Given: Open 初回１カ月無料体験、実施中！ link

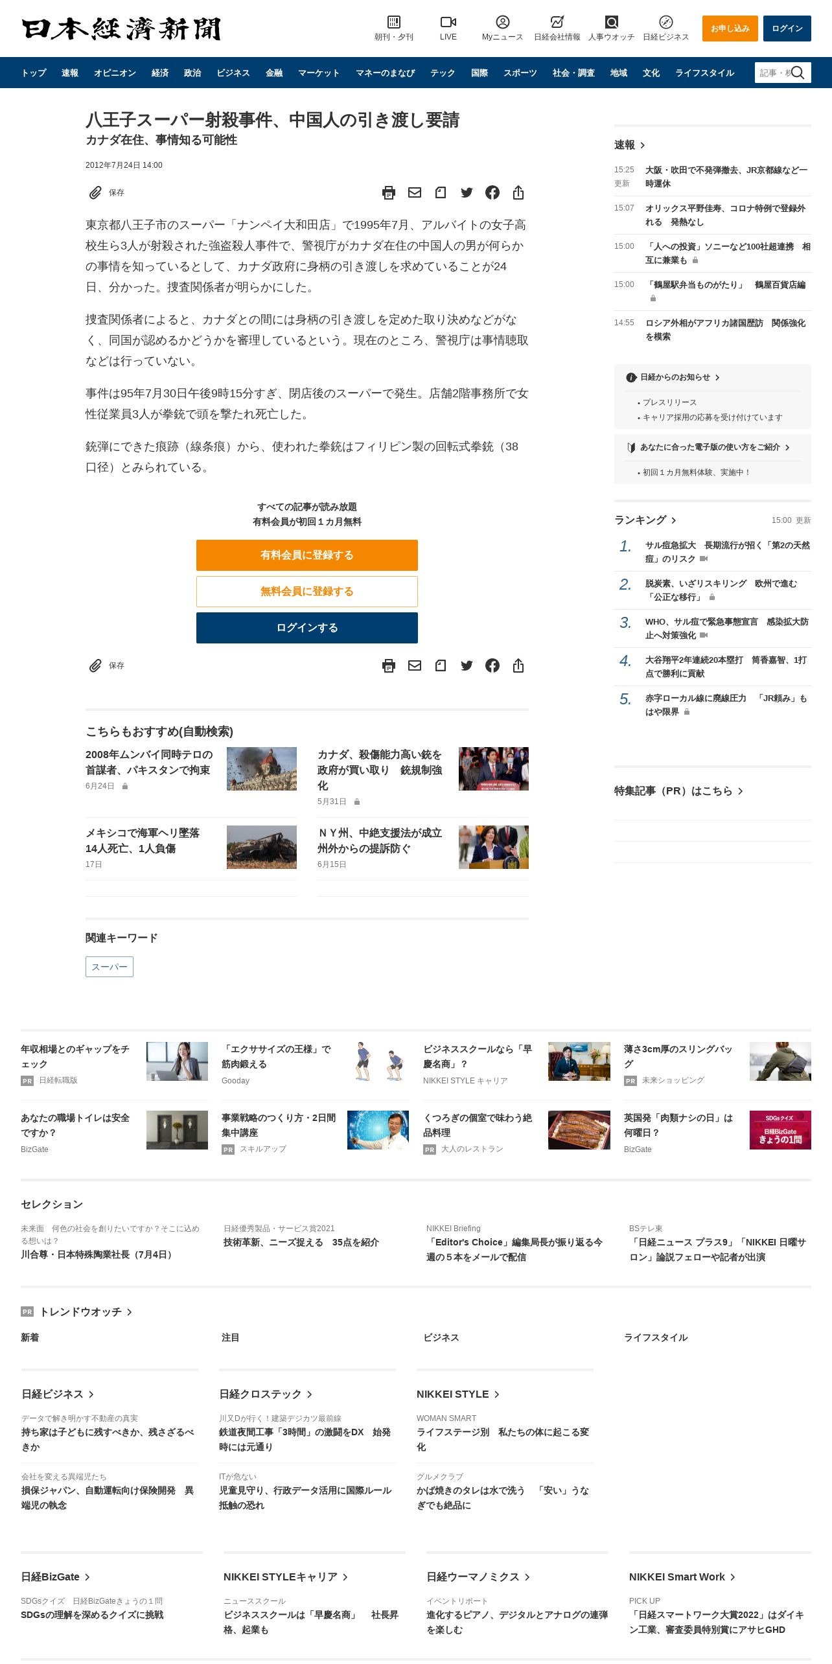Looking at the screenshot, I should click(697, 472).
